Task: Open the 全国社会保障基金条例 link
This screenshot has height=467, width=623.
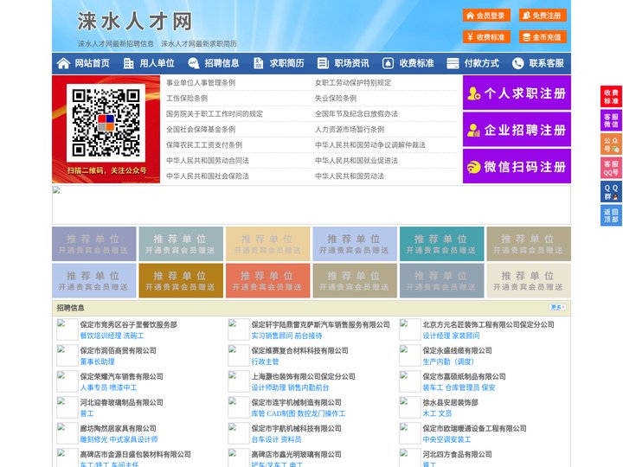Action: pyautogui.click(x=201, y=130)
